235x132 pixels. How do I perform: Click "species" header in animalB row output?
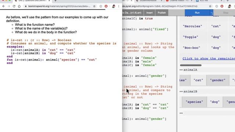[194, 102]
